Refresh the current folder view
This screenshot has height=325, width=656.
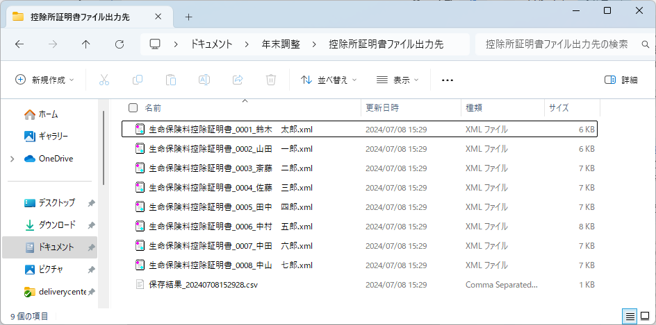(x=120, y=44)
